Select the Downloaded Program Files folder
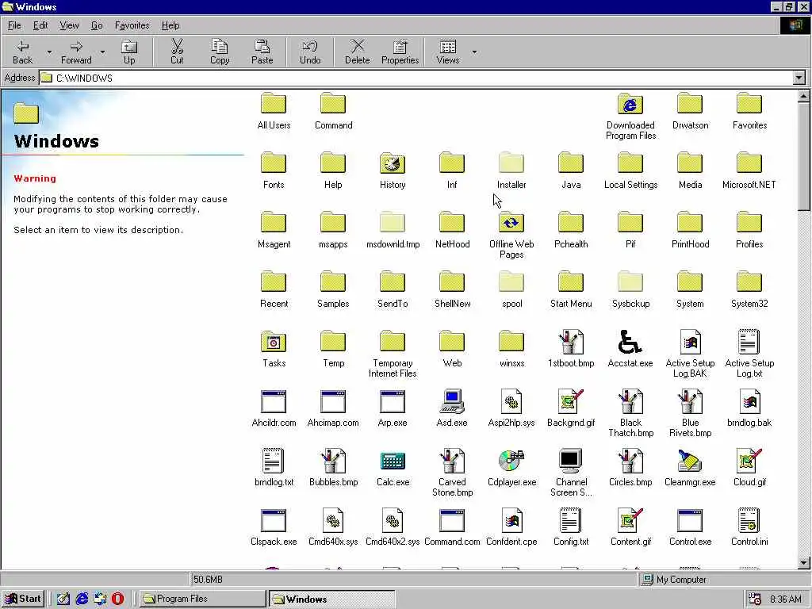This screenshot has height=609, width=812. tap(630, 104)
